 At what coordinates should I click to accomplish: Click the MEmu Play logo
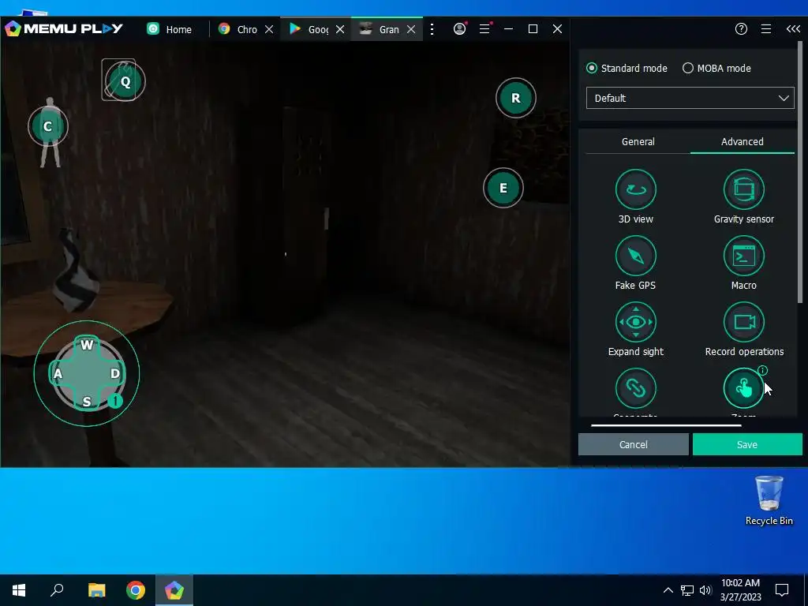pyautogui.click(x=65, y=28)
